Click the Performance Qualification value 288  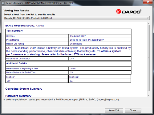coord(72,59)
